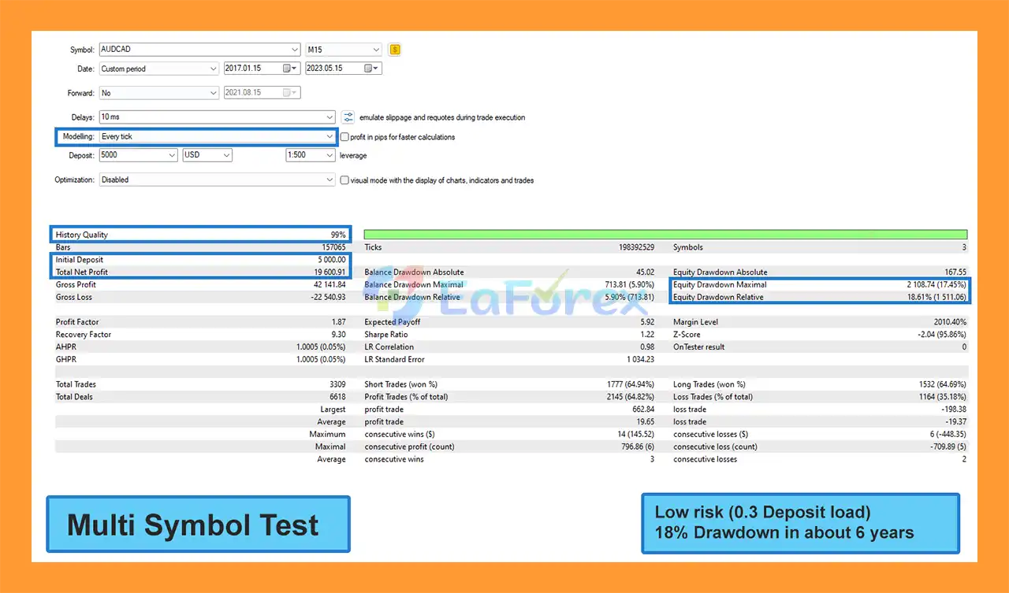Image resolution: width=1009 pixels, height=593 pixels.
Task: Open the Forward dropdown set to No
Action: [213, 93]
